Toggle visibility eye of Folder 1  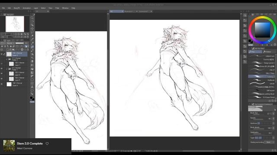coord(2,69)
